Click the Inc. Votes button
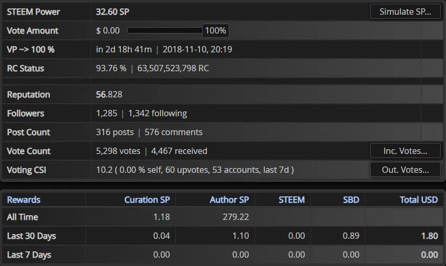This screenshot has height=266, width=446. (x=405, y=151)
